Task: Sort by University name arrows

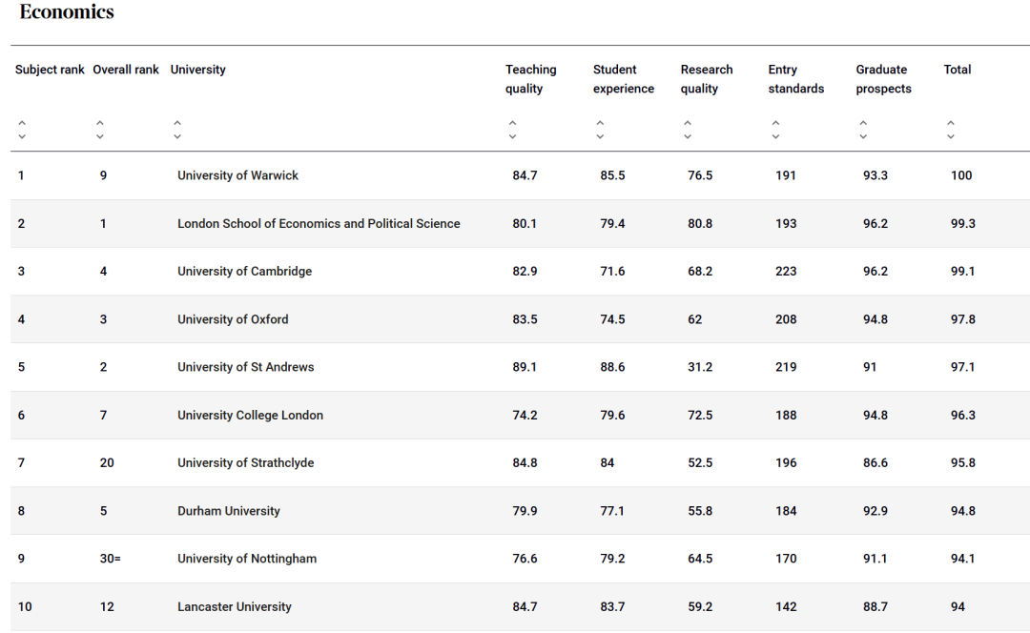Action: coord(177,130)
